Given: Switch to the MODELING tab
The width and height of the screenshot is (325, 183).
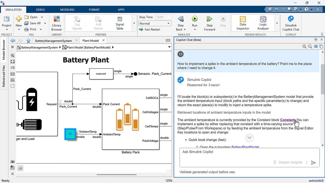Looking at the screenshot, I should coord(67,10).
